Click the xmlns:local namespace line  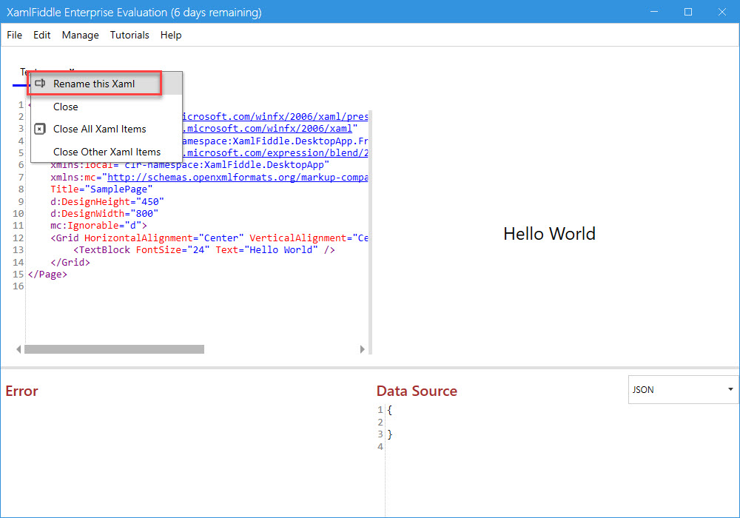click(189, 165)
